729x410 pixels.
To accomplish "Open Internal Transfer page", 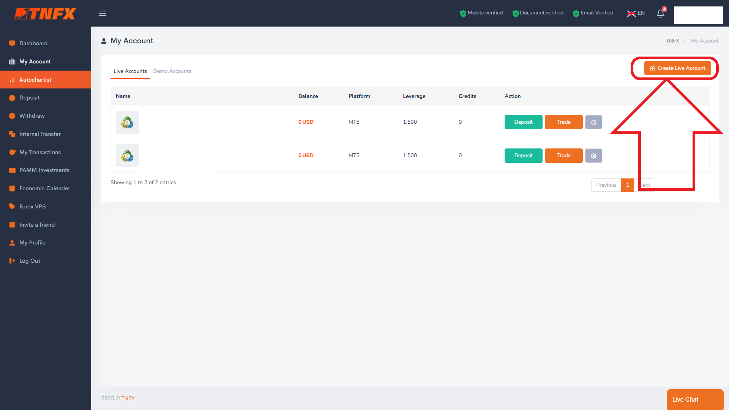I will pyautogui.click(x=46, y=134).
